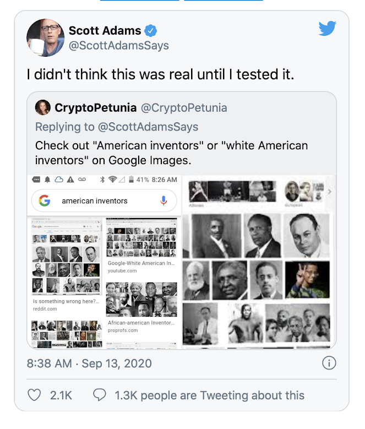Click the reply speech bubble icon
Image resolution: width=365 pixels, height=429 pixels.
click(x=100, y=395)
